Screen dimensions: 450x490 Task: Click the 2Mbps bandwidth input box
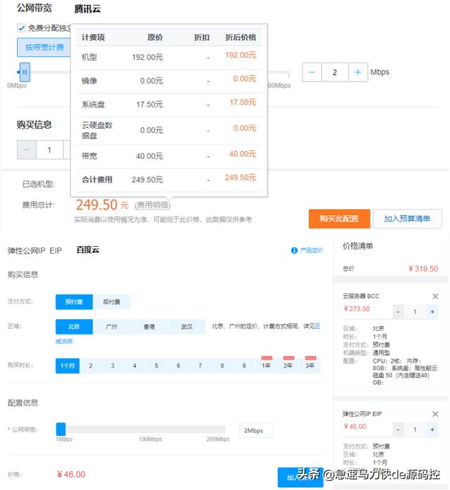256,431
